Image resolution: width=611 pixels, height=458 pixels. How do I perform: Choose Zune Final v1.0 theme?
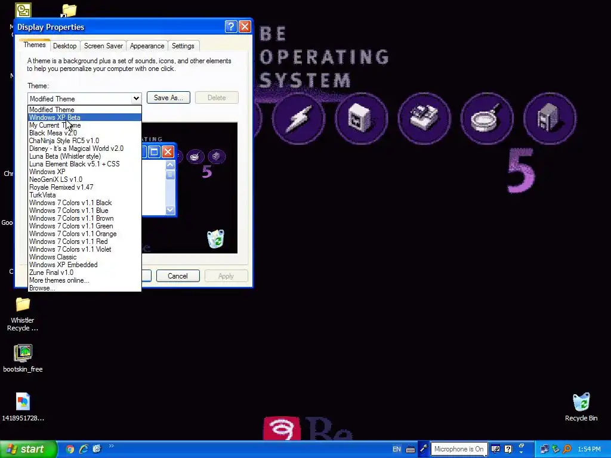pyautogui.click(x=85, y=273)
